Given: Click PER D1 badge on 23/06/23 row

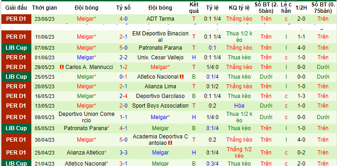Looking at the screenshot, I should [x=16, y=19].
